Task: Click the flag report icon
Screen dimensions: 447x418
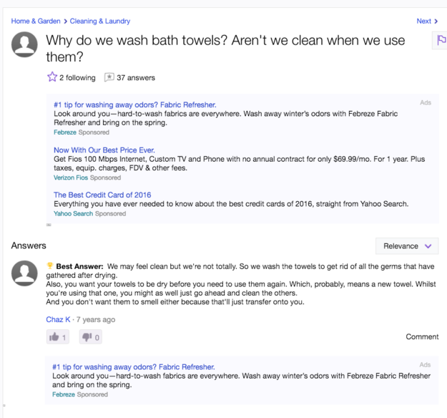Action: click(x=441, y=40)
